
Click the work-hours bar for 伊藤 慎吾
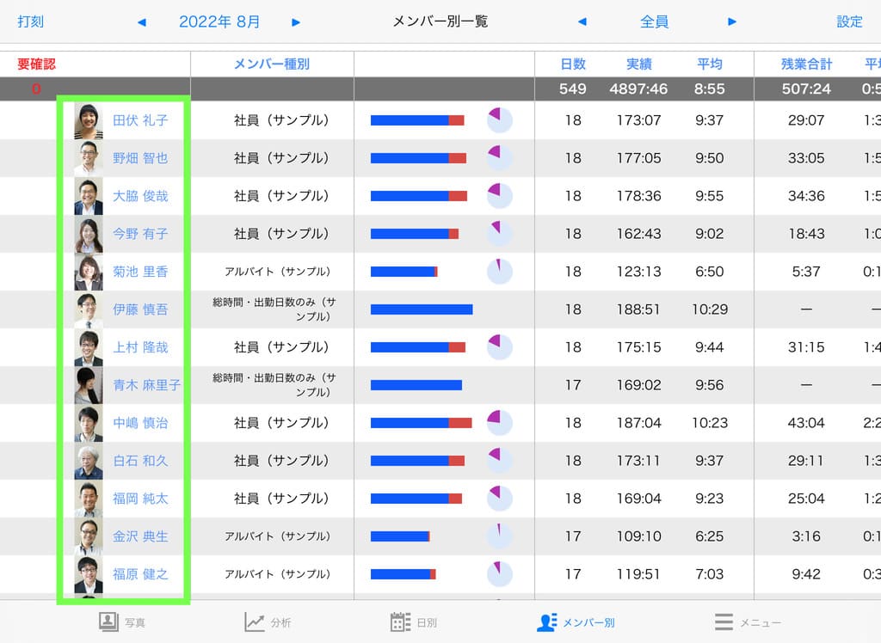(422, 309)
